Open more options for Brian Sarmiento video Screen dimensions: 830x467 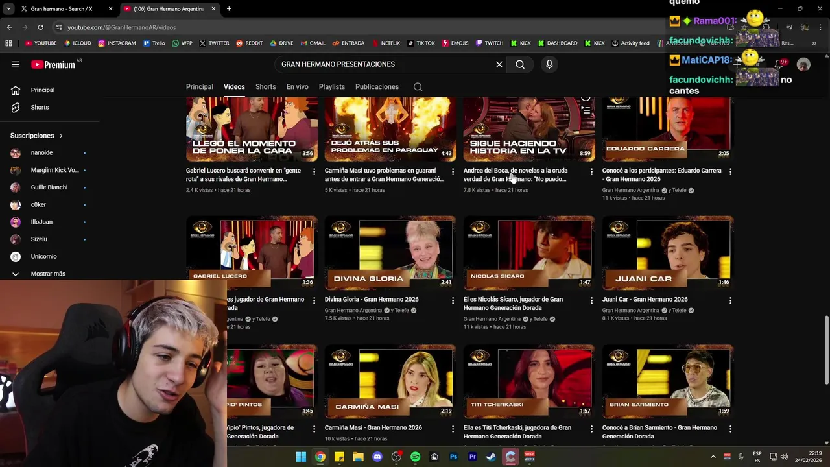[730, 429]
